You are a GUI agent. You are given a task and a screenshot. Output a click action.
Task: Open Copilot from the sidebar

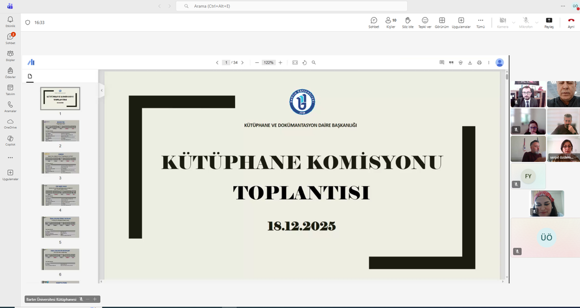10,140
